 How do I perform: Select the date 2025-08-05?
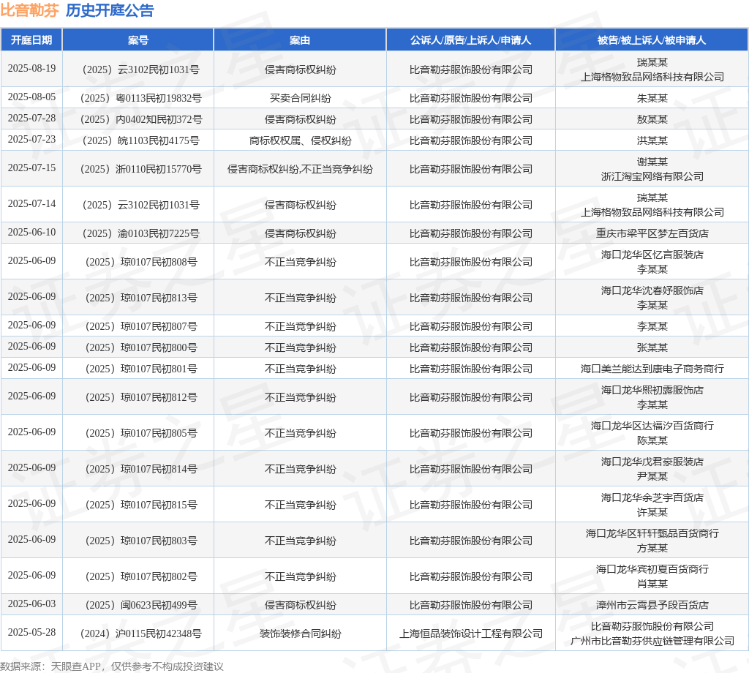(31, 97)
